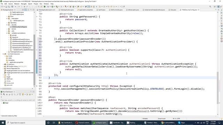
Task: Click the Search magnifier at the toolbar's right end
Action: (x=210, y=7)
